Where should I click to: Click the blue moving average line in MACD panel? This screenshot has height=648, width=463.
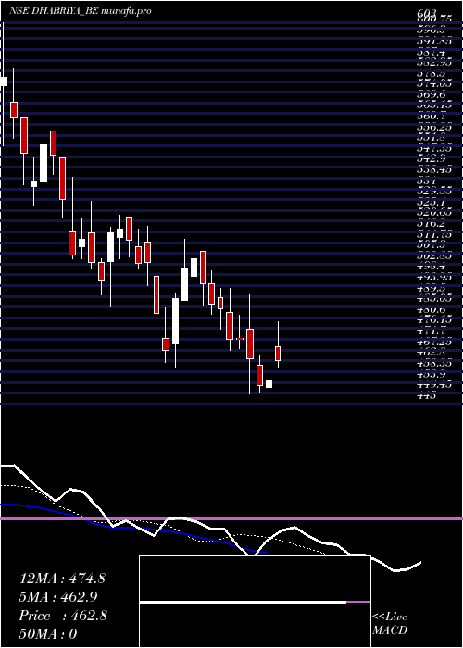[132, 528]
